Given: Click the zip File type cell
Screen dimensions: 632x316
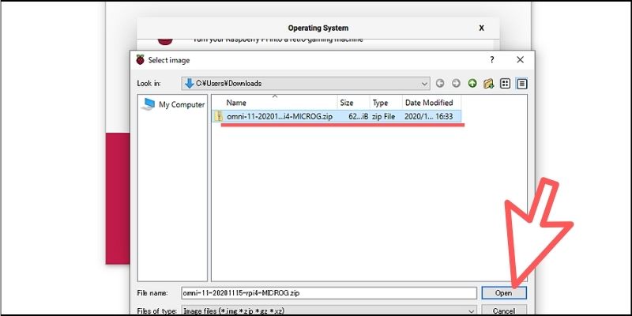Looking at the screenshot, I should coord(384,116).
